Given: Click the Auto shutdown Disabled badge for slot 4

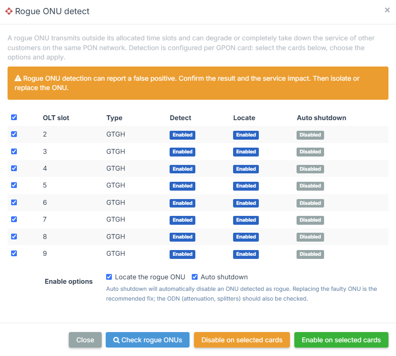Looking at the screenshot, I should 310,169.
